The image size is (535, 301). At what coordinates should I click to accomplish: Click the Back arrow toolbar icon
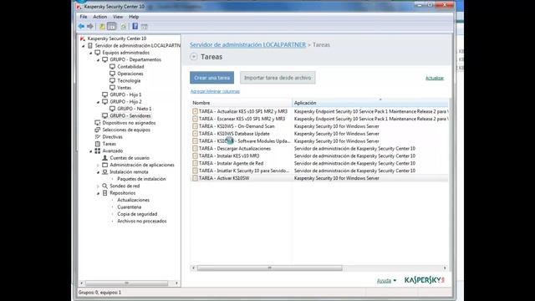[81, 26]
